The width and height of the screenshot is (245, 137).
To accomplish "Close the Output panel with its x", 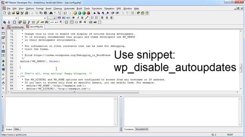I will point(3,97).
